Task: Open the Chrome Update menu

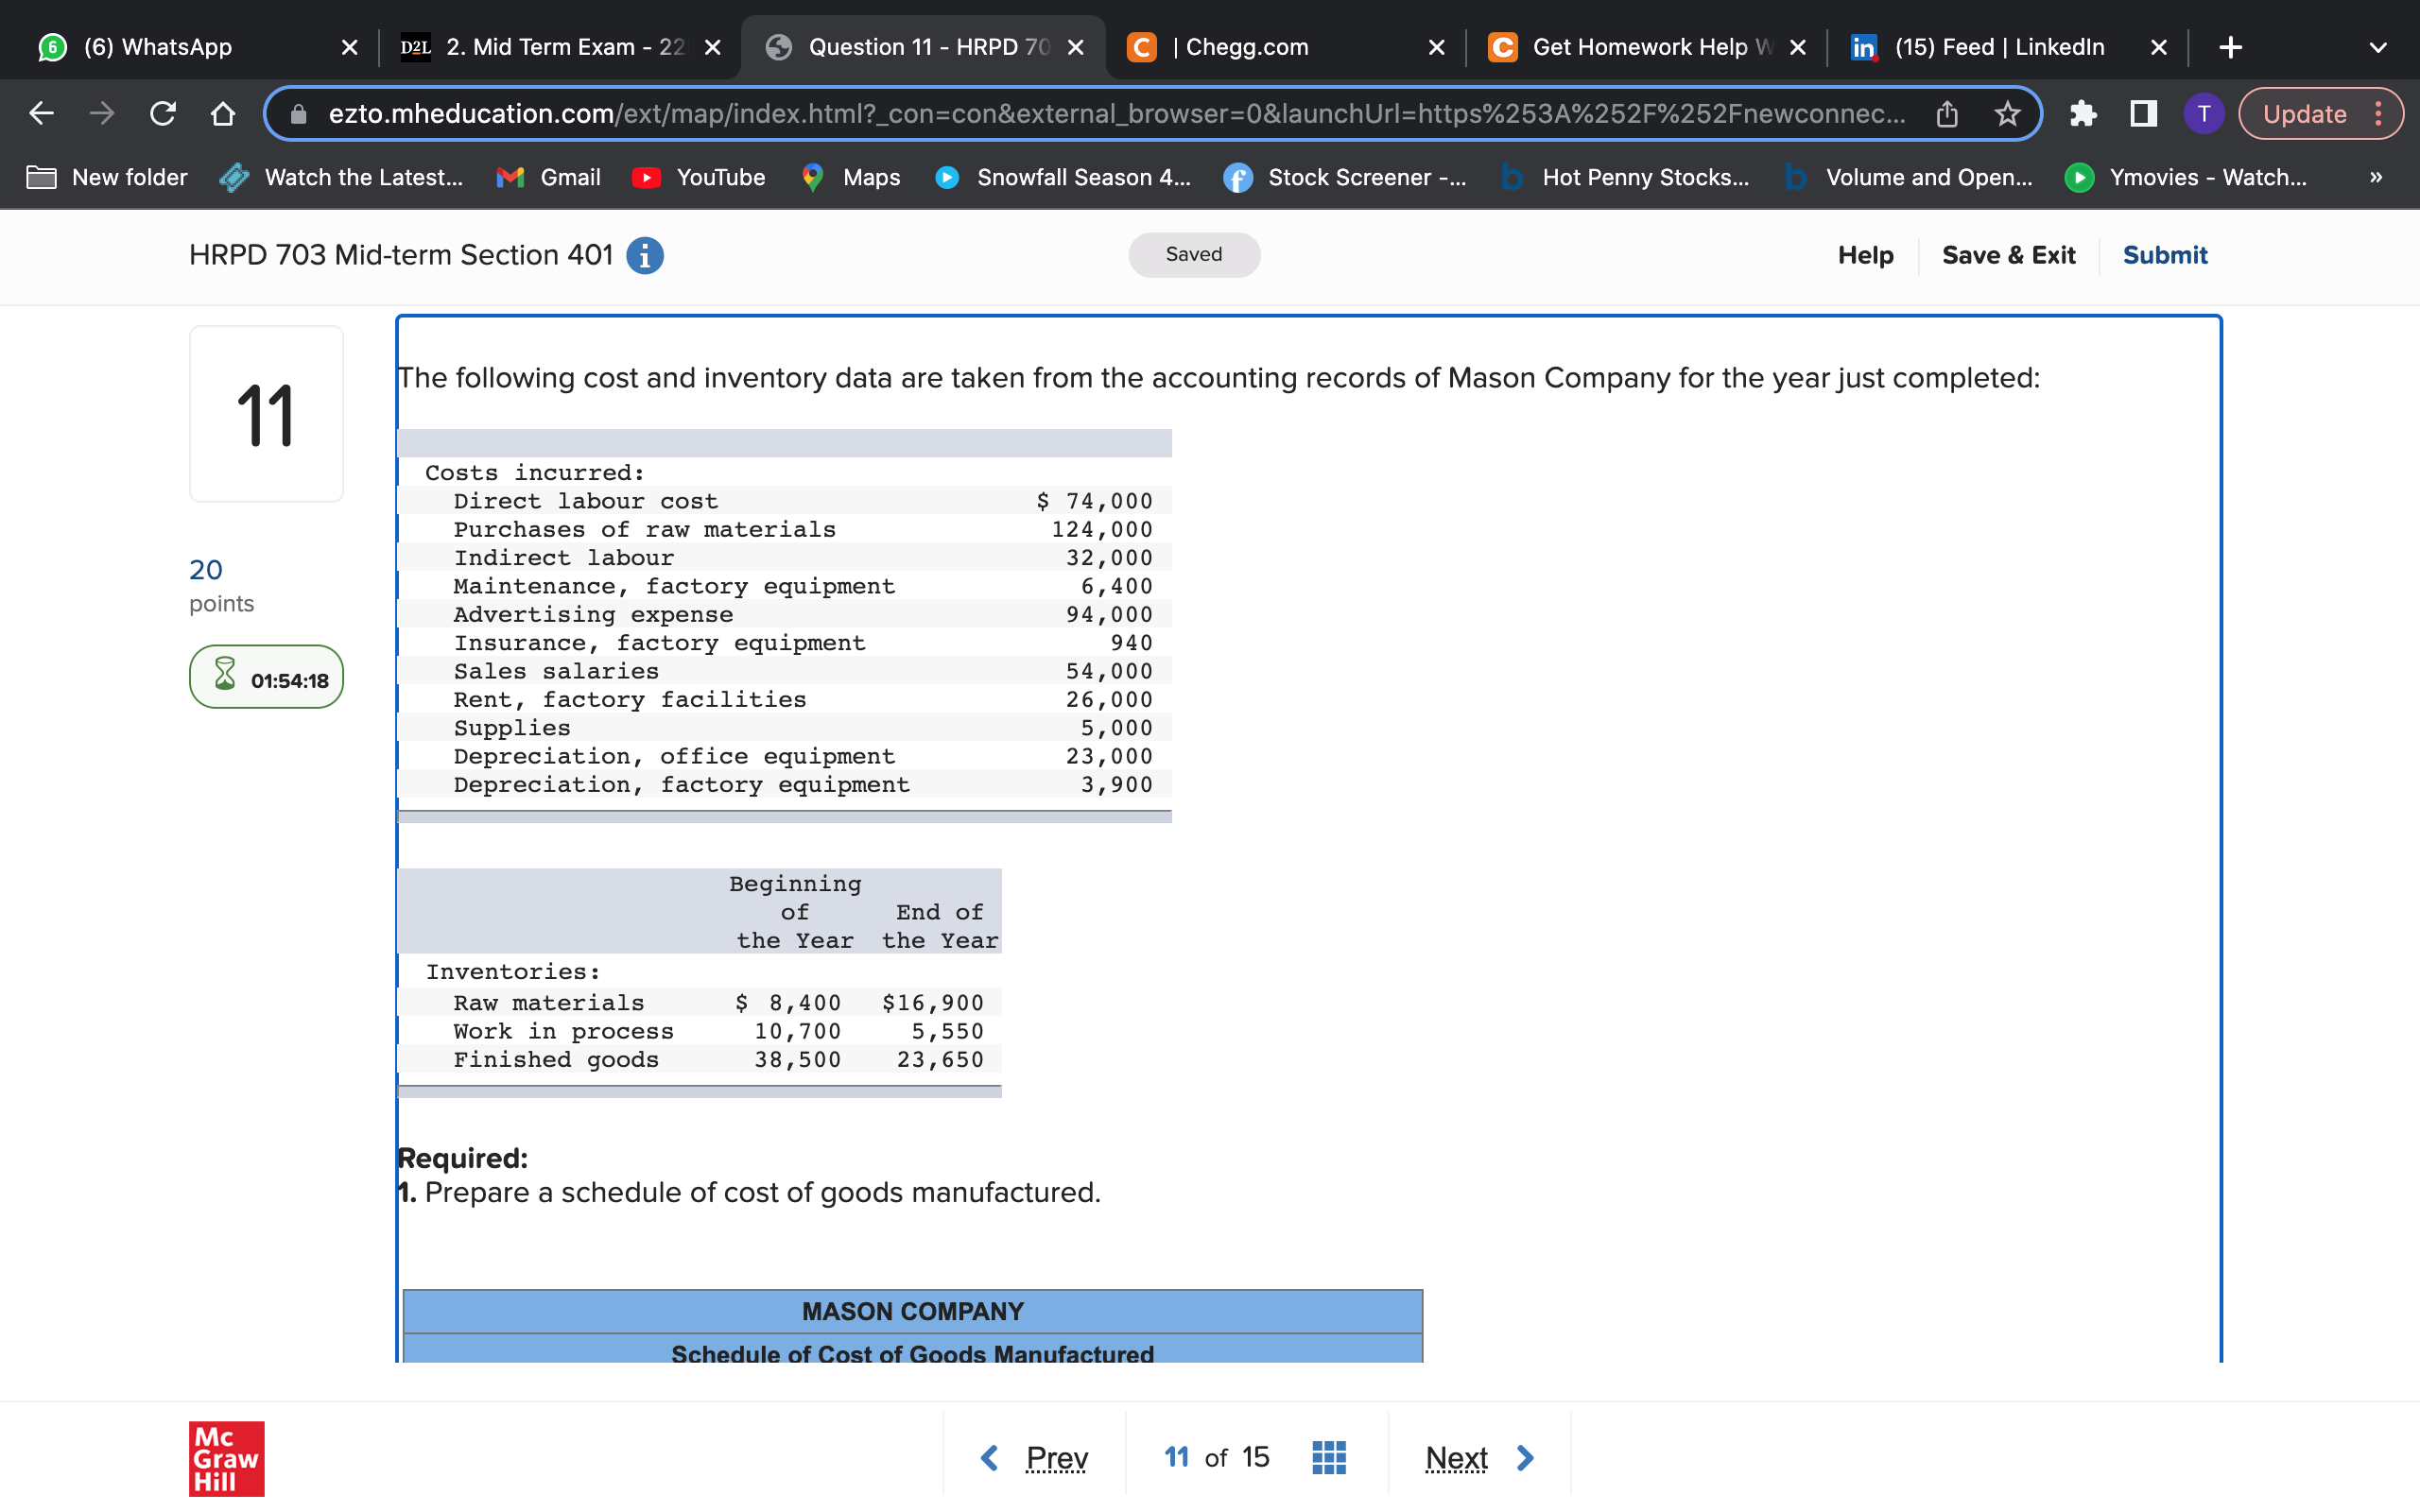Action: tap(2319, 114)
